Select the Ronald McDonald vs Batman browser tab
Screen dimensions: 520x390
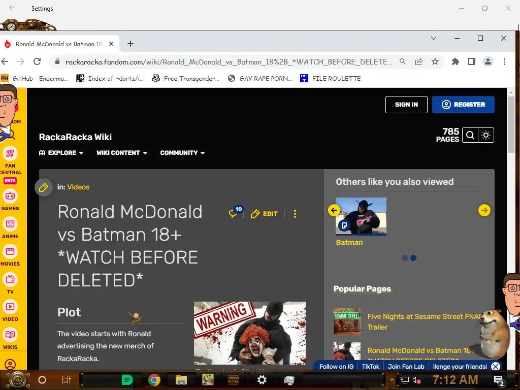point(60,44)
